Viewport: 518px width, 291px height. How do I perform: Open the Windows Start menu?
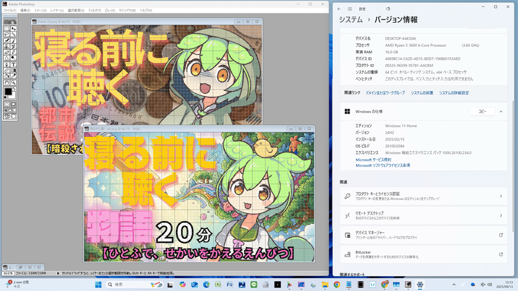[98, 285]
